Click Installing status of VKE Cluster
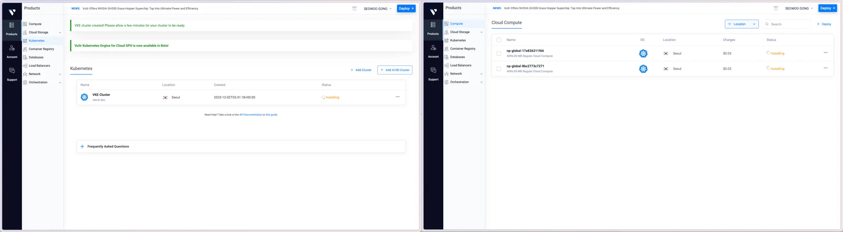This screenshot has height=232, width=843. (331, 97)
